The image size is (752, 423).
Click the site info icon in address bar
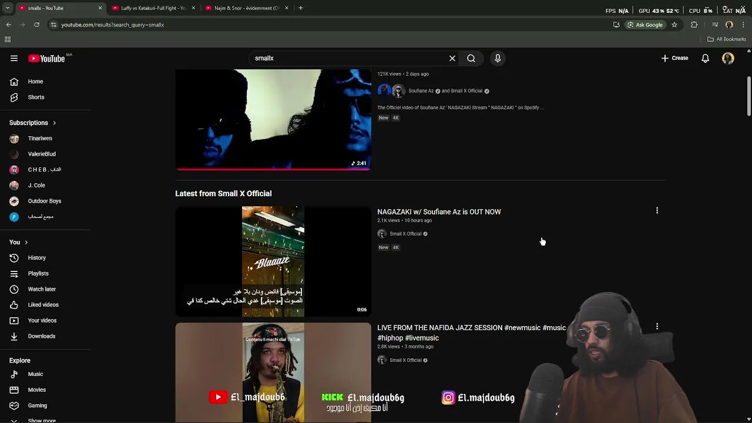53,25
